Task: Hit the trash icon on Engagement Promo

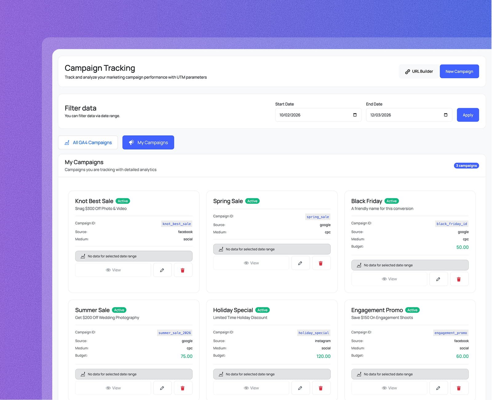Action: [x=459, y=388]
